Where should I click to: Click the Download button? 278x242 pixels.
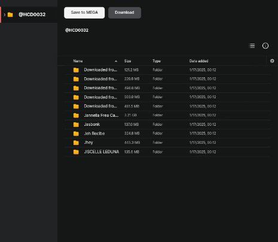pos(124,13)
